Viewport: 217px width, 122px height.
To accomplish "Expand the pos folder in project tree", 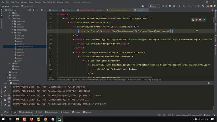I will (x=10, y=13).
